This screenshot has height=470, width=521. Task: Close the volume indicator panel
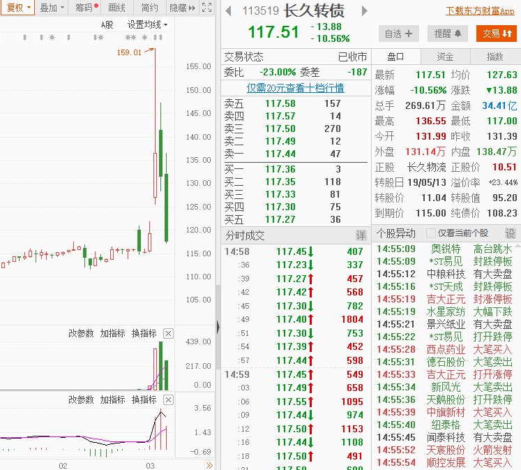click(169, 333)
